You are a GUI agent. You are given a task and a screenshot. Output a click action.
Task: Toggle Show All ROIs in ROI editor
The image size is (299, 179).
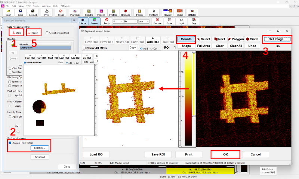(84, 48)
